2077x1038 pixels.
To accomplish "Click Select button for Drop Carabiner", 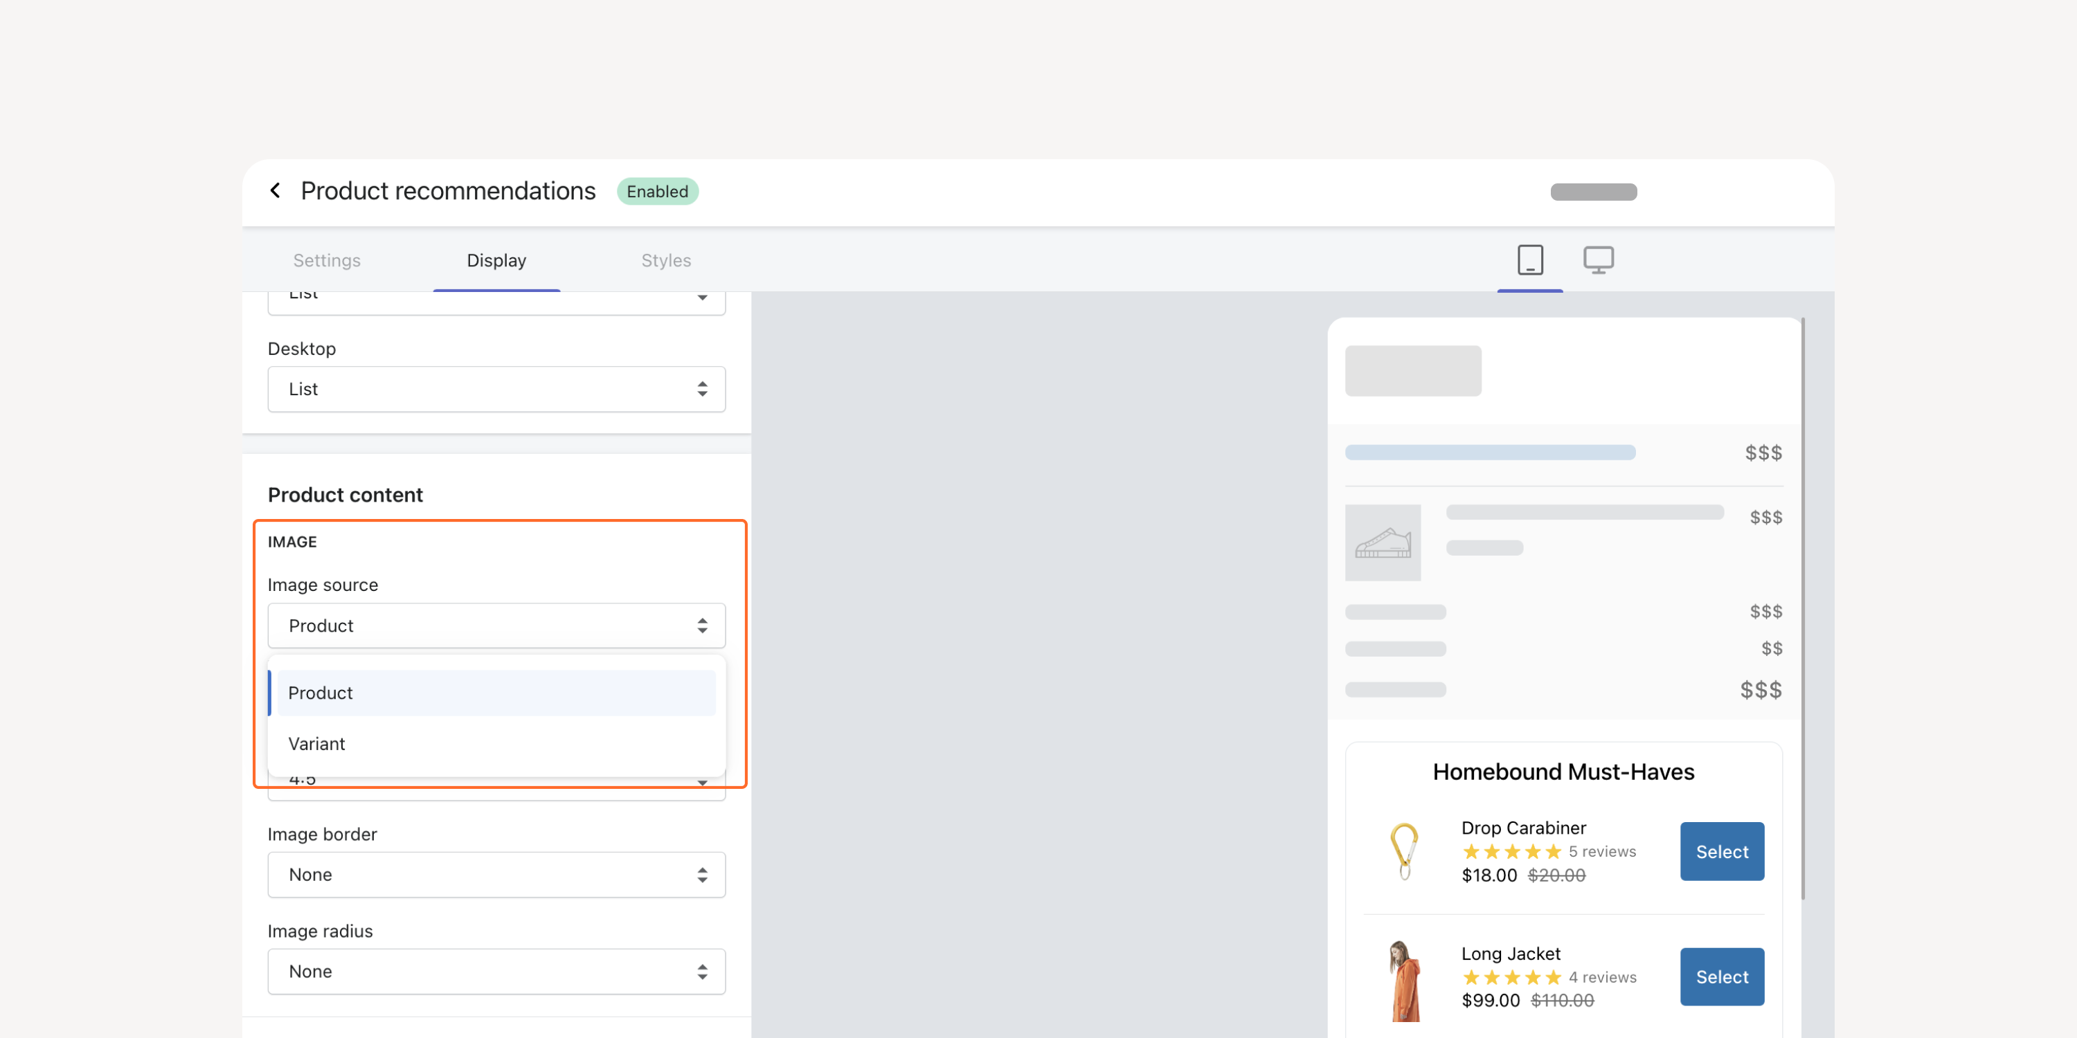I will 1721,852.
